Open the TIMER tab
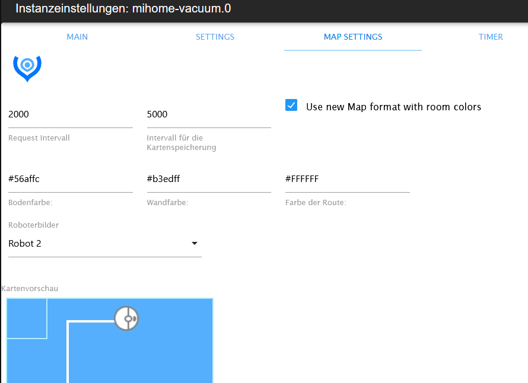 tap(491, 37)
